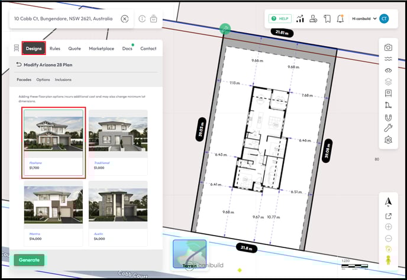Screen dimensions: 407x280
Task: Click the yellow street view person
Action: (x=388, y=260)
